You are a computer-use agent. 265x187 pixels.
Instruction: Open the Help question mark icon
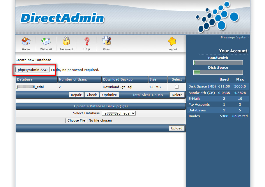coord(86,42)
